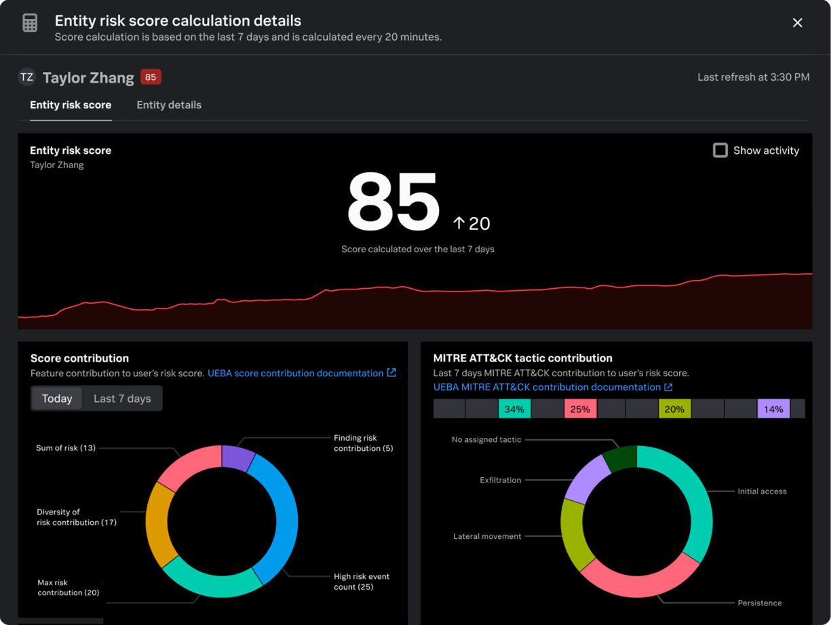
Task: Open UEBA score contribution documentation link
Action: pyautogui.click(x=295, y=374)
